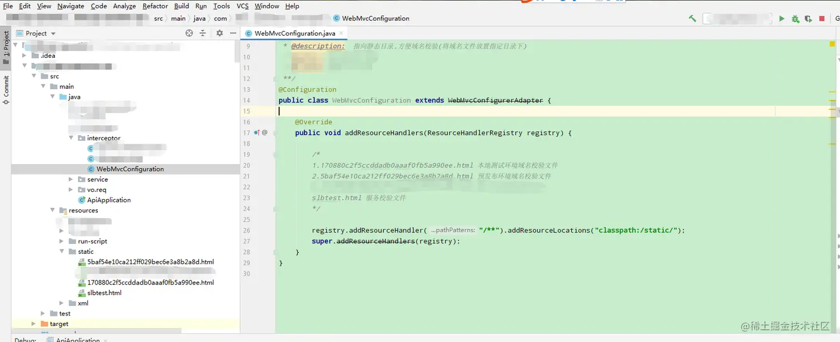840x342 pixels.
Task: Click the main breadcrumb in navigation bar
Action: (178, 18)
